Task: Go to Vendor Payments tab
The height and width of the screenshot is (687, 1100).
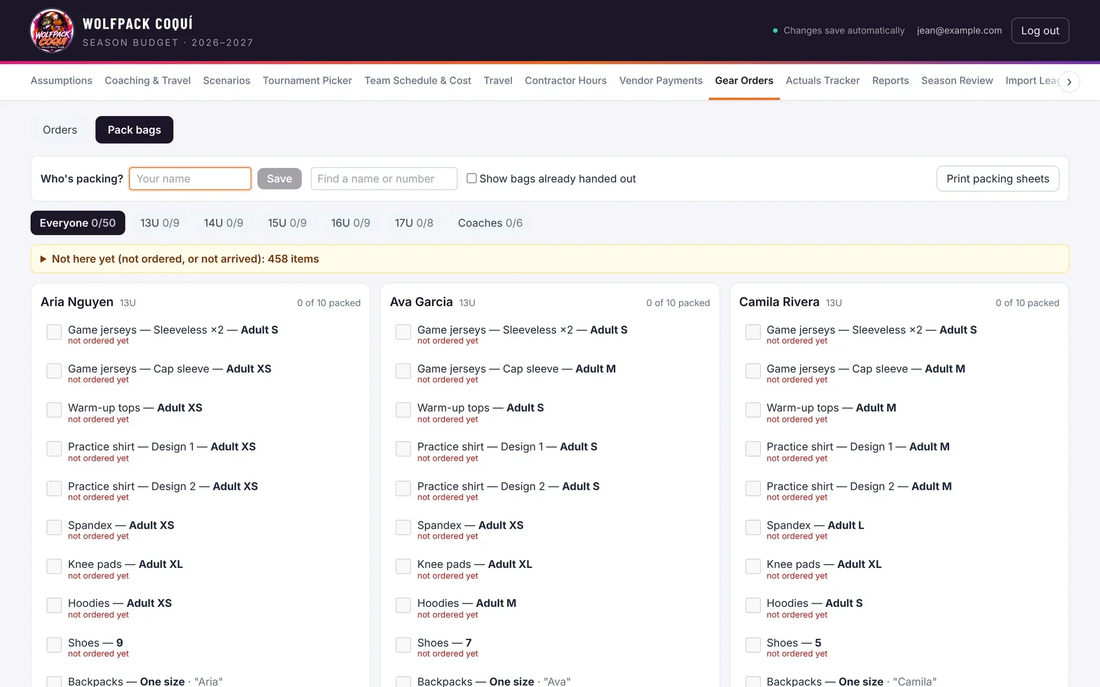Action: coord(661,81)
